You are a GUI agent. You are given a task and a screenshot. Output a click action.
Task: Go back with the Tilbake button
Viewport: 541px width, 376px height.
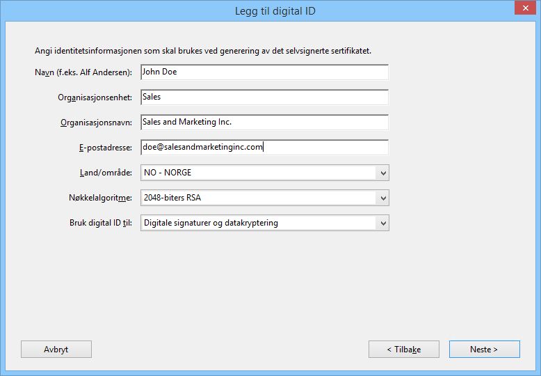[x=404, y=350]
